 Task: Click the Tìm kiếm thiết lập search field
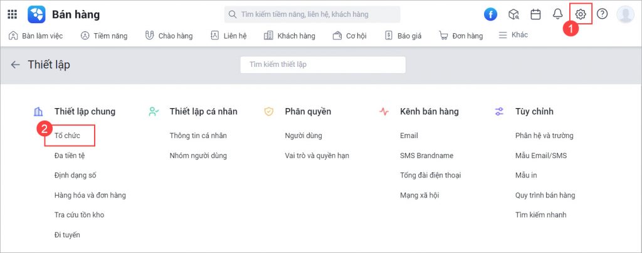click(x=323, y=64)
